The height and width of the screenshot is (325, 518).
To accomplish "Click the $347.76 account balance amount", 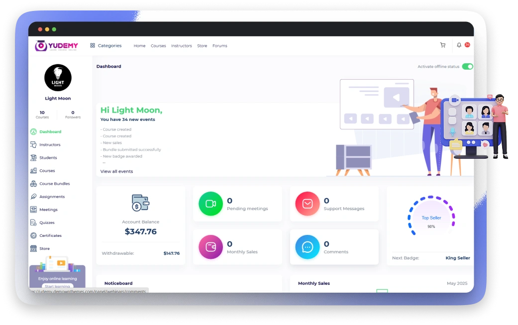I will point(141,231).
